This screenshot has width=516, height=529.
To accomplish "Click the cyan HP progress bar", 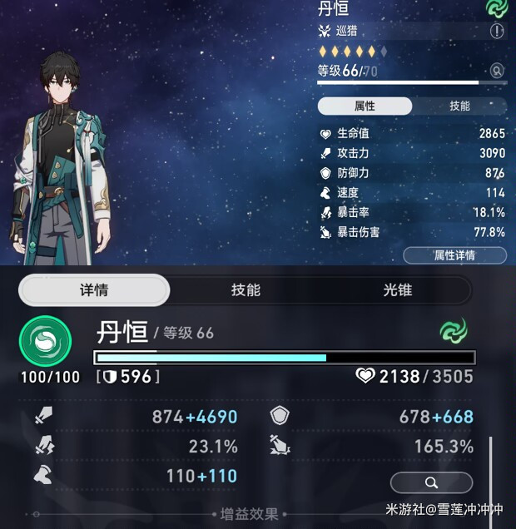I will pos(285,358).
